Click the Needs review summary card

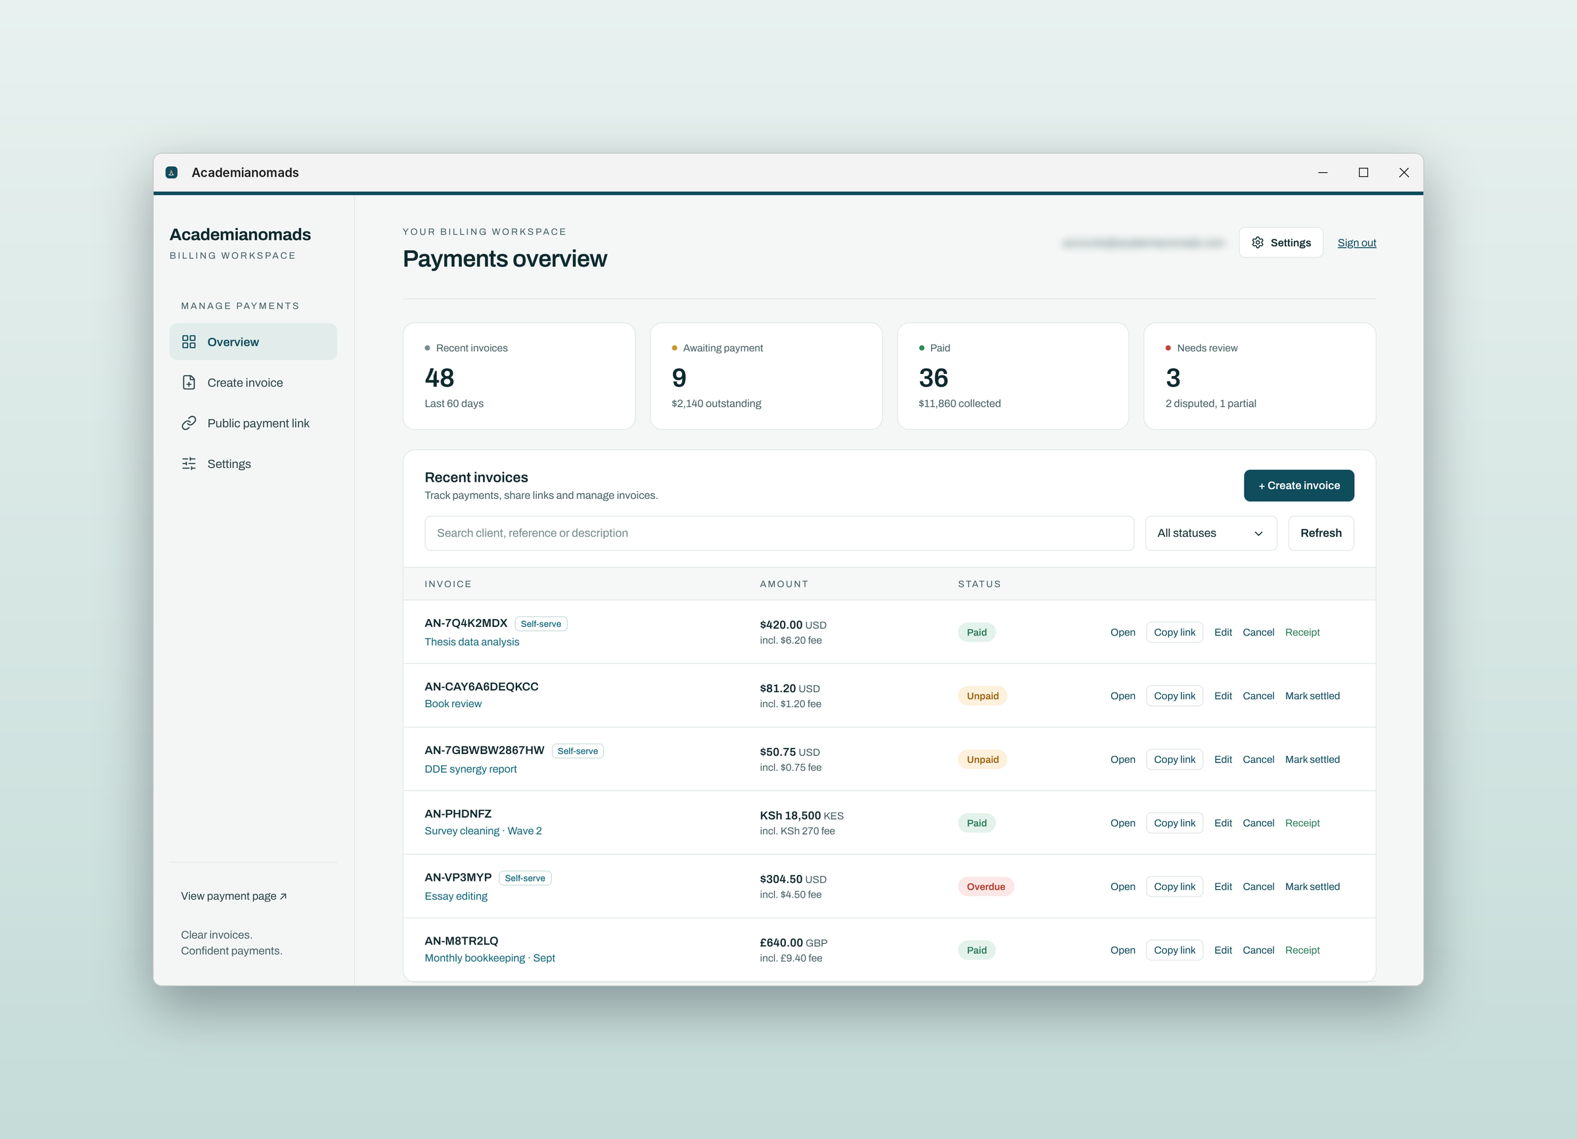click(x=1259, y=376)
